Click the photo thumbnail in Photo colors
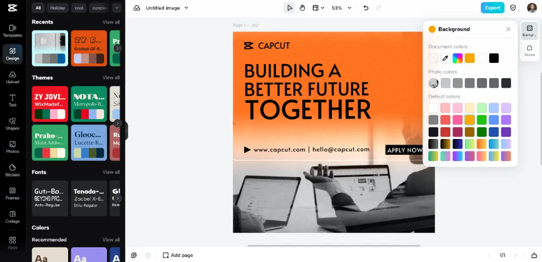 click(433, 83)
